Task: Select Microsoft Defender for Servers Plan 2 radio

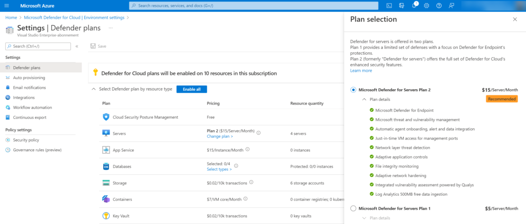Action: (x=353, y=90)
